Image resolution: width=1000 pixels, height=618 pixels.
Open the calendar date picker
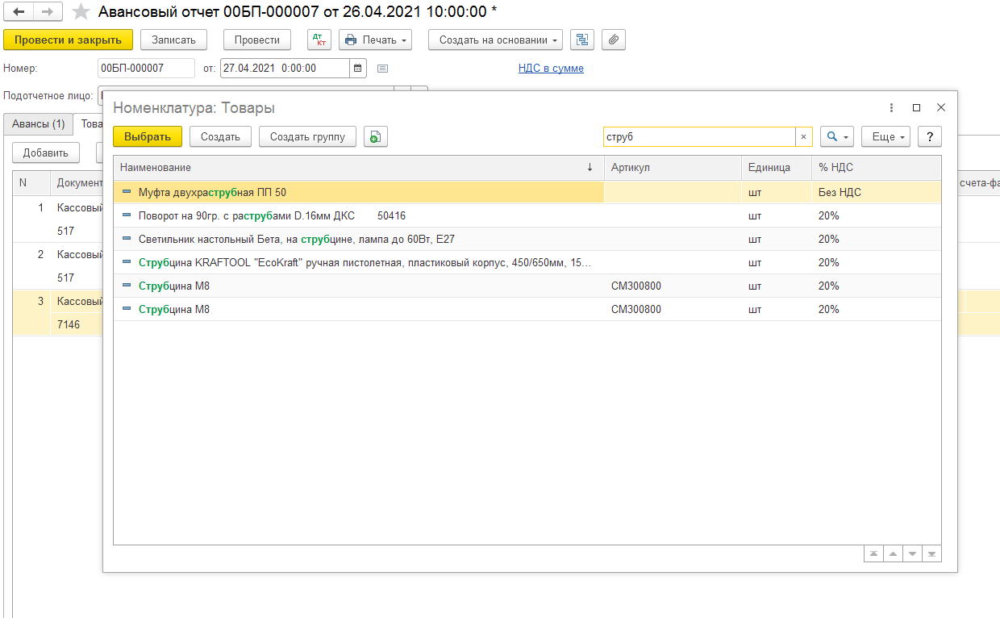pyautogui.click(x=358, y=69)
